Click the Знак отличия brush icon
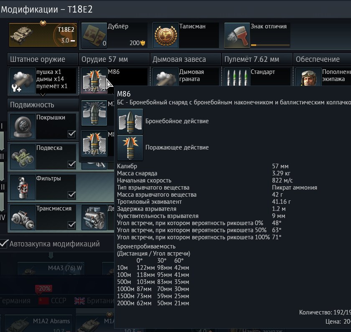This screenshot has height=332, width=351. tap(237, 35)
